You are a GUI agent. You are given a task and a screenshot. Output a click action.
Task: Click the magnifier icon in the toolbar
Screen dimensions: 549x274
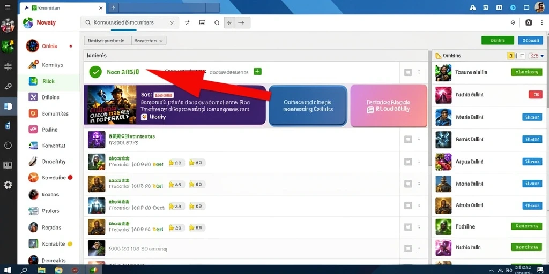(x=217, y=22)
